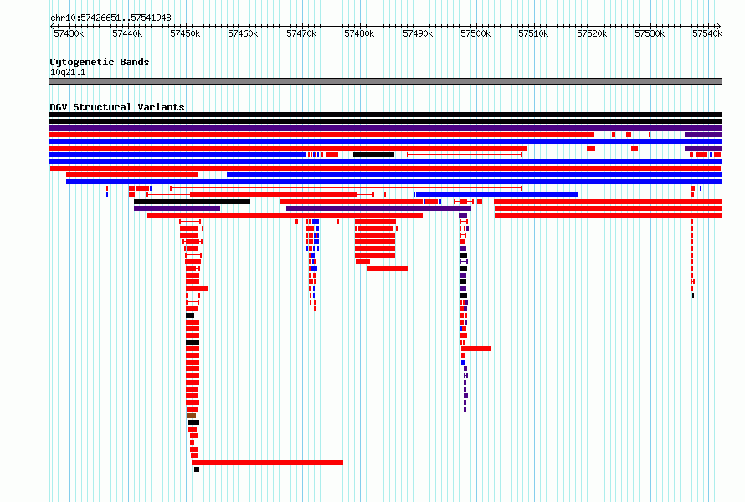Open the DGV Structural Variants track title
Image resolution: width=745 pixels, height=502 pixels.
117,107
